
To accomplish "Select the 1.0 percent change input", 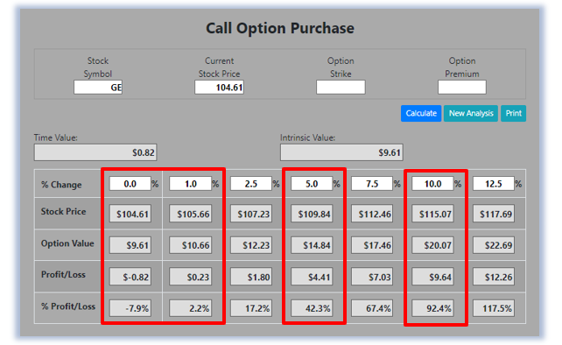I will (190, 184).
